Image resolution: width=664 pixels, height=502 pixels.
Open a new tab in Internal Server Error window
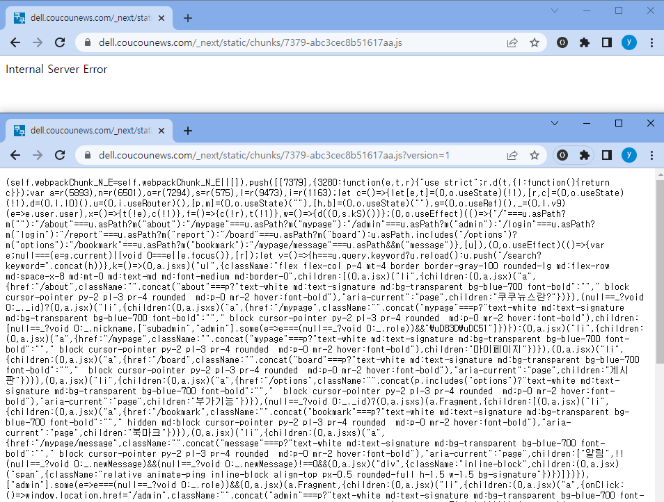(x=187, y=18)
